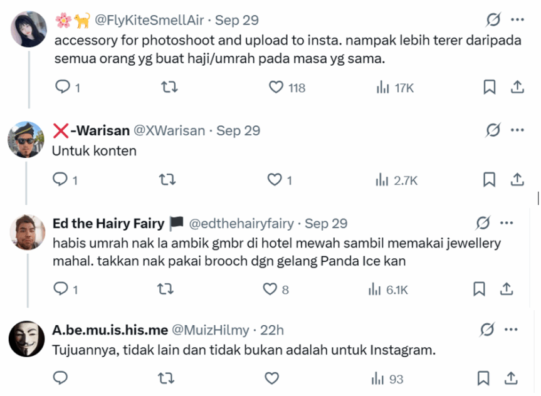Share the tweet by MuizHilmy
This screenshot has height=396, width=541.
(x=511, y=378)
